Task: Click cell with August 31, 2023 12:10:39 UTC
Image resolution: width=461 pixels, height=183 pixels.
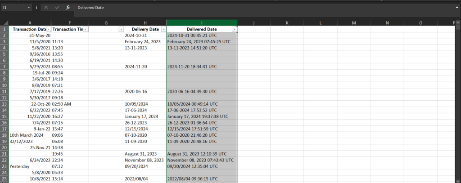Action: click(202, 154)
